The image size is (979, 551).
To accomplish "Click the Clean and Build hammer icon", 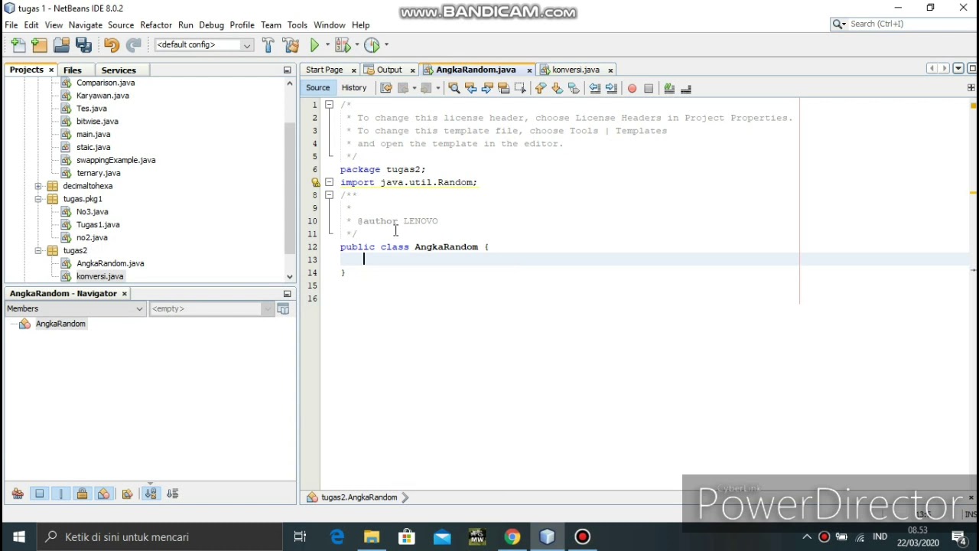I will (291, 45).
